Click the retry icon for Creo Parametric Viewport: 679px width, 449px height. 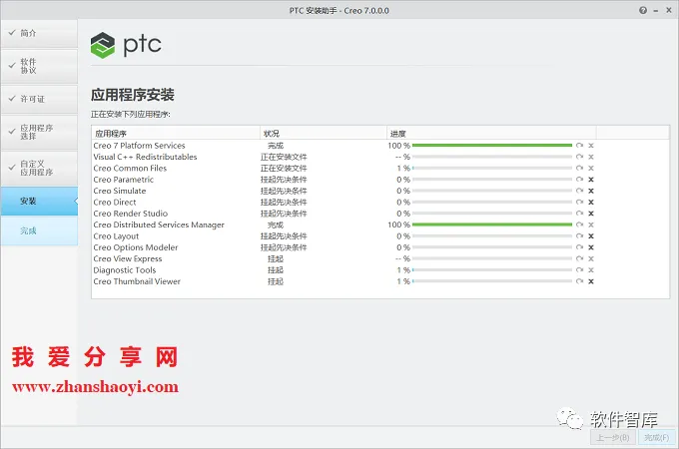(579, 179)
